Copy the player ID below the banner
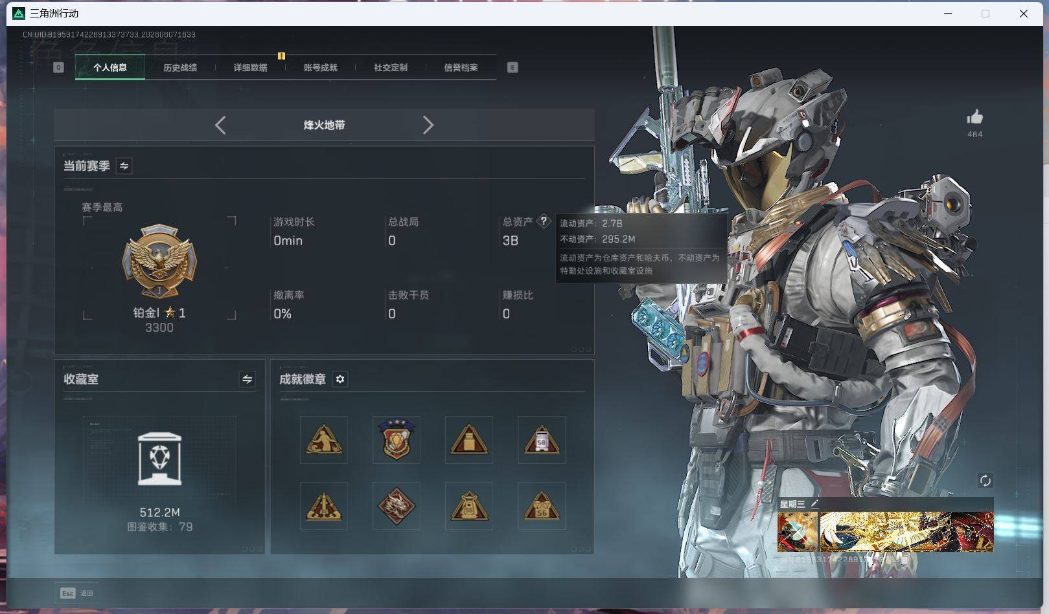Viewport: 1049px width, 614px height. tap(905, 560)
